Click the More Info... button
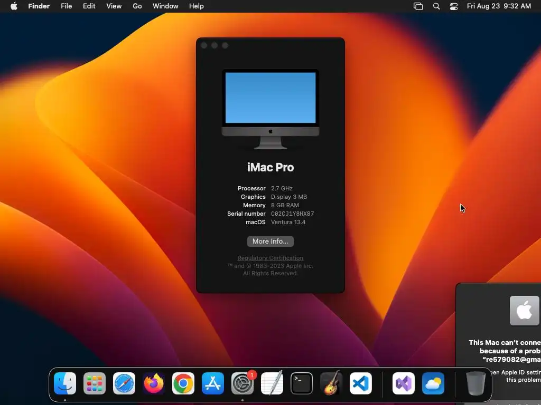 tap(270, 242)
